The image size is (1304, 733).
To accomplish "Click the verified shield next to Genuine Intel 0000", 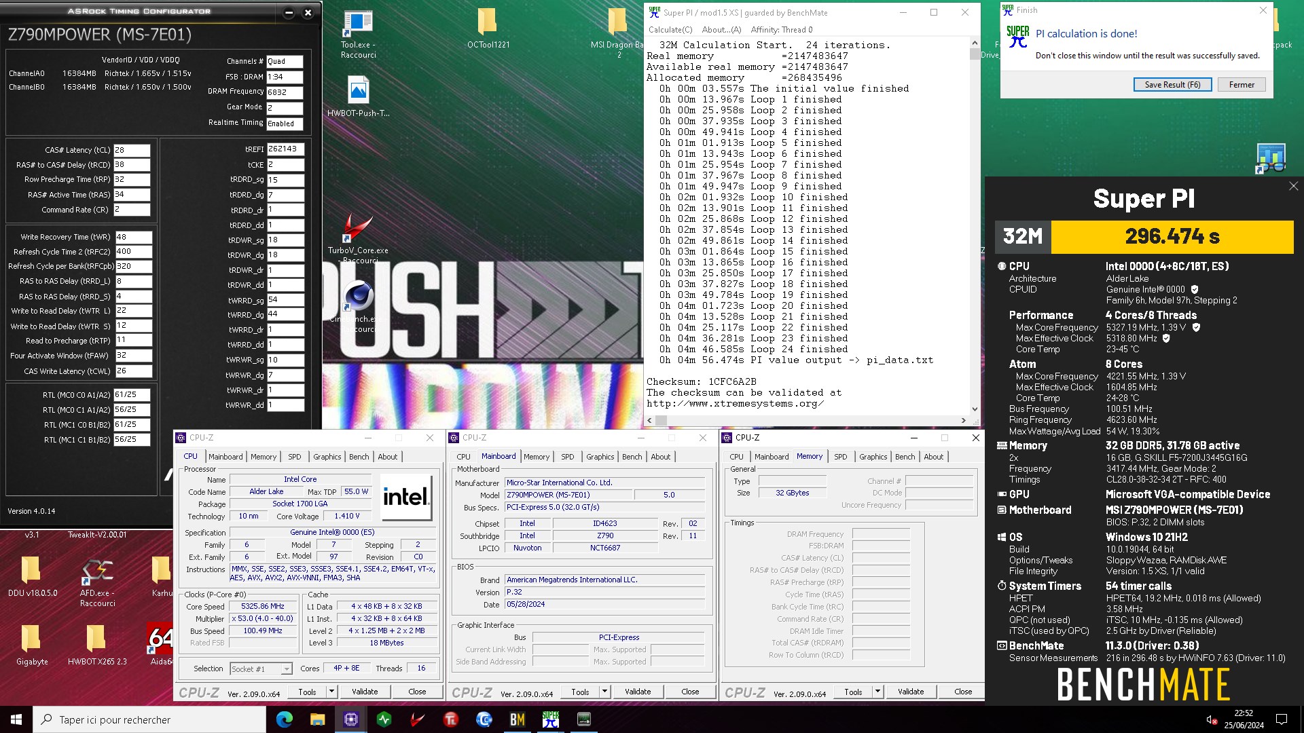I will click(x=1195, y=289).
